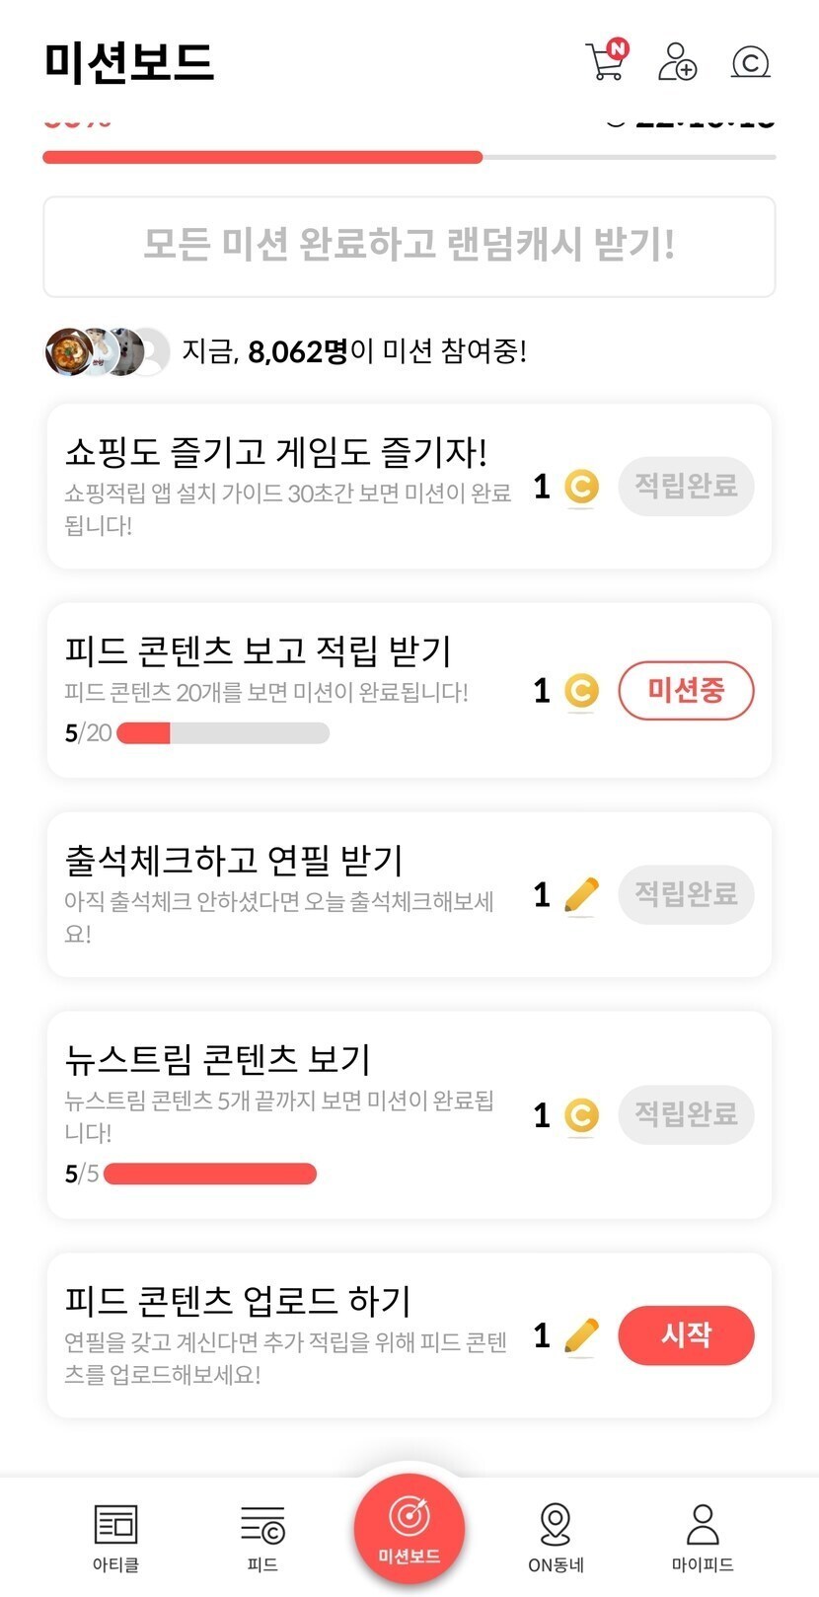Open the 마이피드 tab
Image resolution: width=819 pixels, height=1597 pixels.
[702, 1536]
